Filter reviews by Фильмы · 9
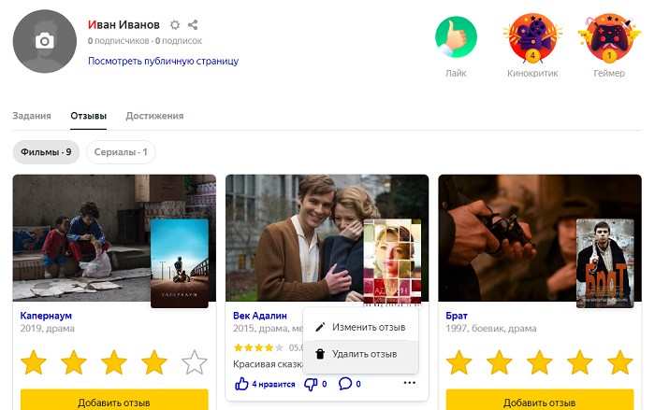The image size is (655, 410). tap(46, 152)
